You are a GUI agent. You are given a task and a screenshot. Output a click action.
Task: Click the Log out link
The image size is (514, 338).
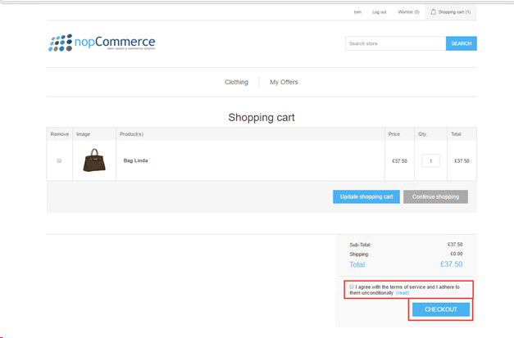click(x=379, y=12)
